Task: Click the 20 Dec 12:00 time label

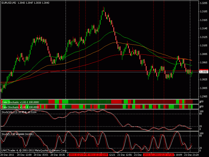Action: tap(24, 155)
